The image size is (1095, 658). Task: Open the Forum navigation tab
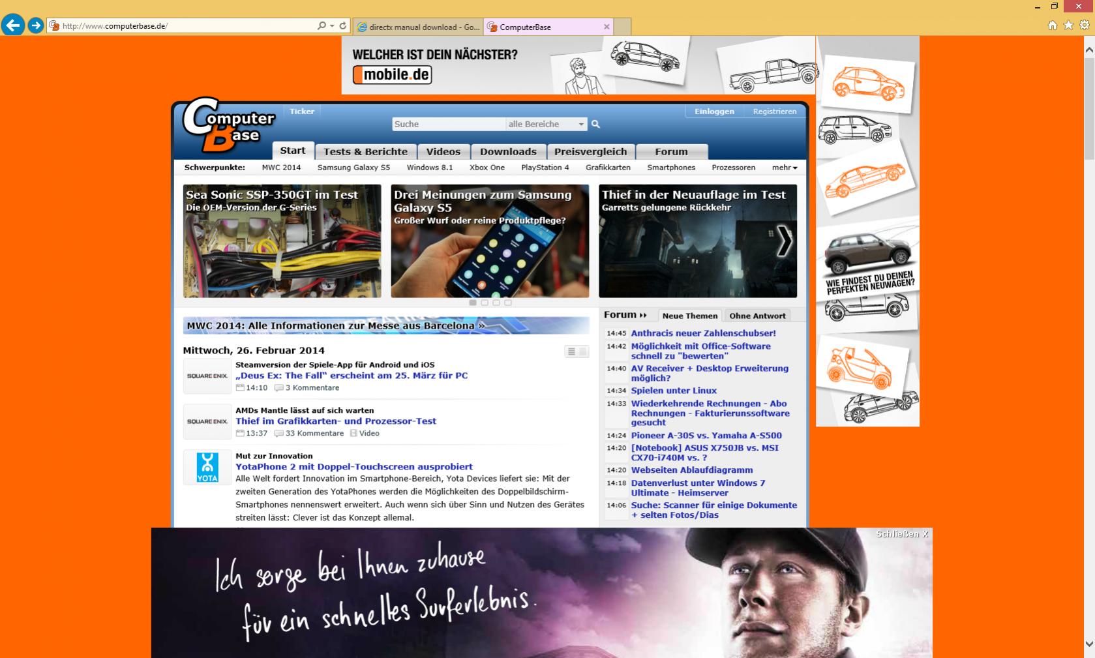[x=671, y=151]
